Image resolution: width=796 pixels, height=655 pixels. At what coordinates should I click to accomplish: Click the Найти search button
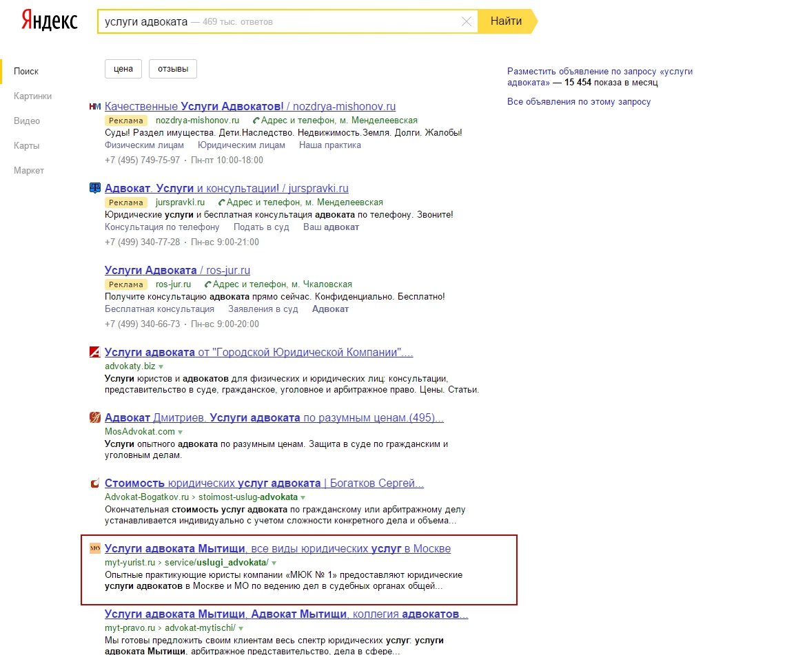pyautogui.click(x=506, y=21)
